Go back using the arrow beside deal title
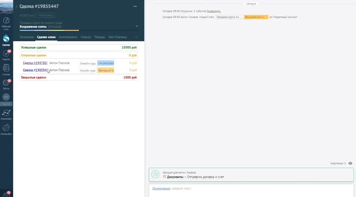The width and height of the screenshot is (356, 197). pos(16,6)
